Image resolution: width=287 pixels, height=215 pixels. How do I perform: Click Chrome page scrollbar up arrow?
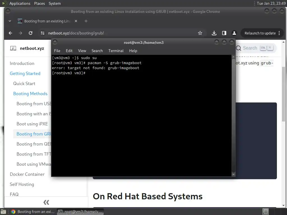(283, 42)
